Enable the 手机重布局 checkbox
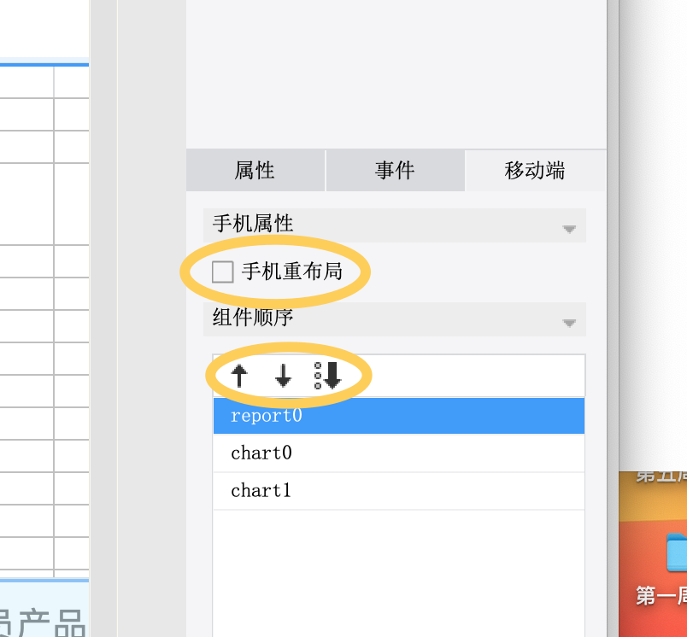The width and height of the screenshot is (687, 637). point(222,272)
